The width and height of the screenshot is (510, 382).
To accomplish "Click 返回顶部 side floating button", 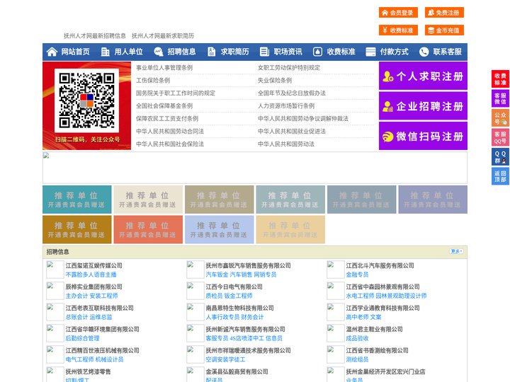I will [x=500, y=176].
